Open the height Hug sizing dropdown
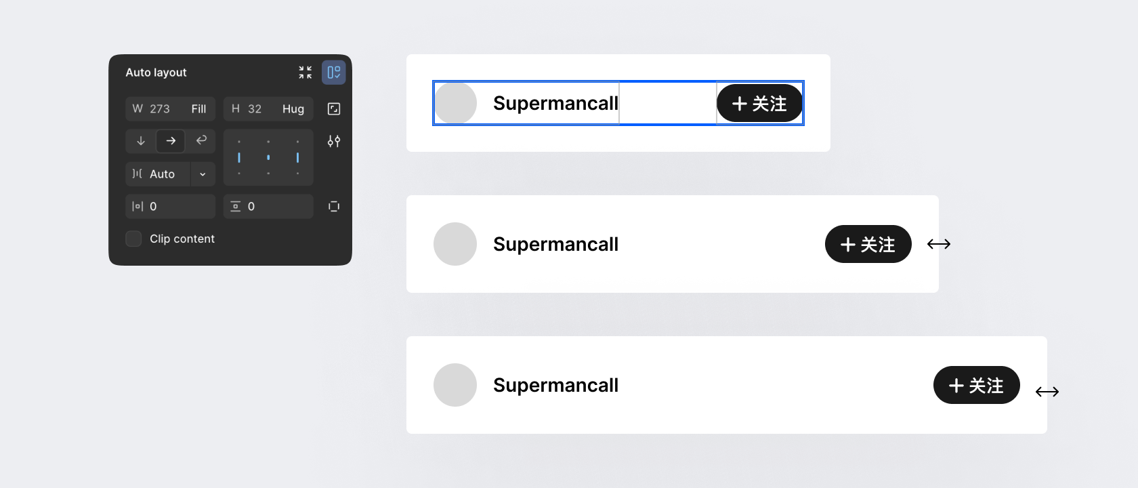 point(293,109)
